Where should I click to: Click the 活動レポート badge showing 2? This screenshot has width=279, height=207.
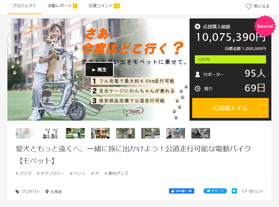(75, 6)
